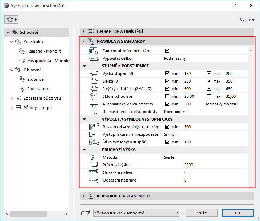Screen dimensions: 260x221
Task: Enable Sklon schodiště max. checkbox
Action: click(209, 96)
